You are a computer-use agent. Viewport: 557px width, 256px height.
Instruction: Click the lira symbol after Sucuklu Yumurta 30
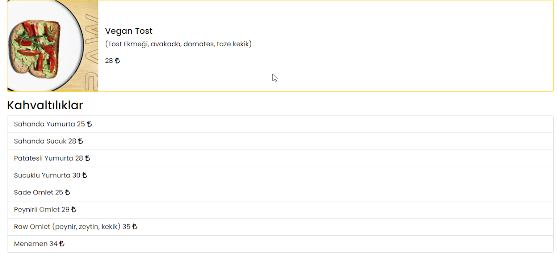click(84, 175)
